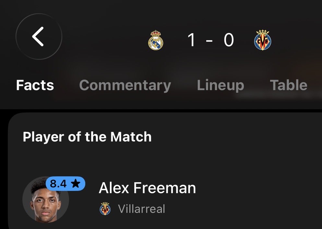The width and height of the screenshot is (322, 229).
Task: Open the Lineup tab
Action: click(x=221, y=86)
